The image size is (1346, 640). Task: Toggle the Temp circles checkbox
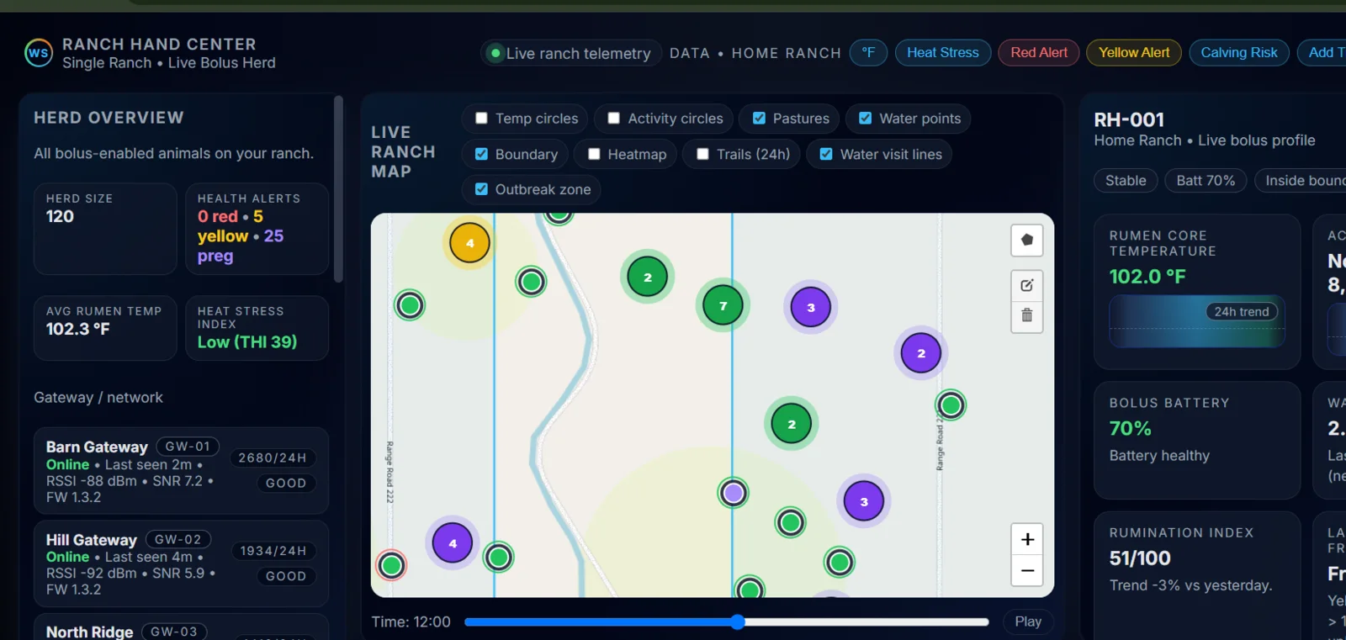click(481, 119)
